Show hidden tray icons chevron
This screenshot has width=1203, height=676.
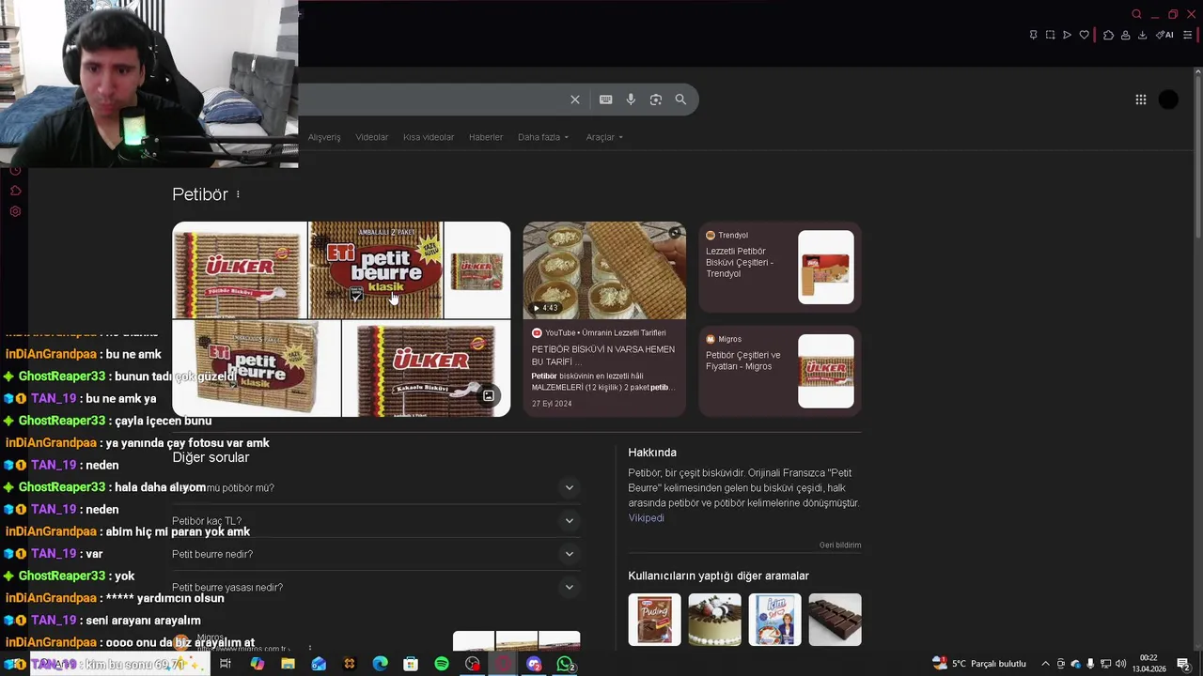click(1045, 664)
